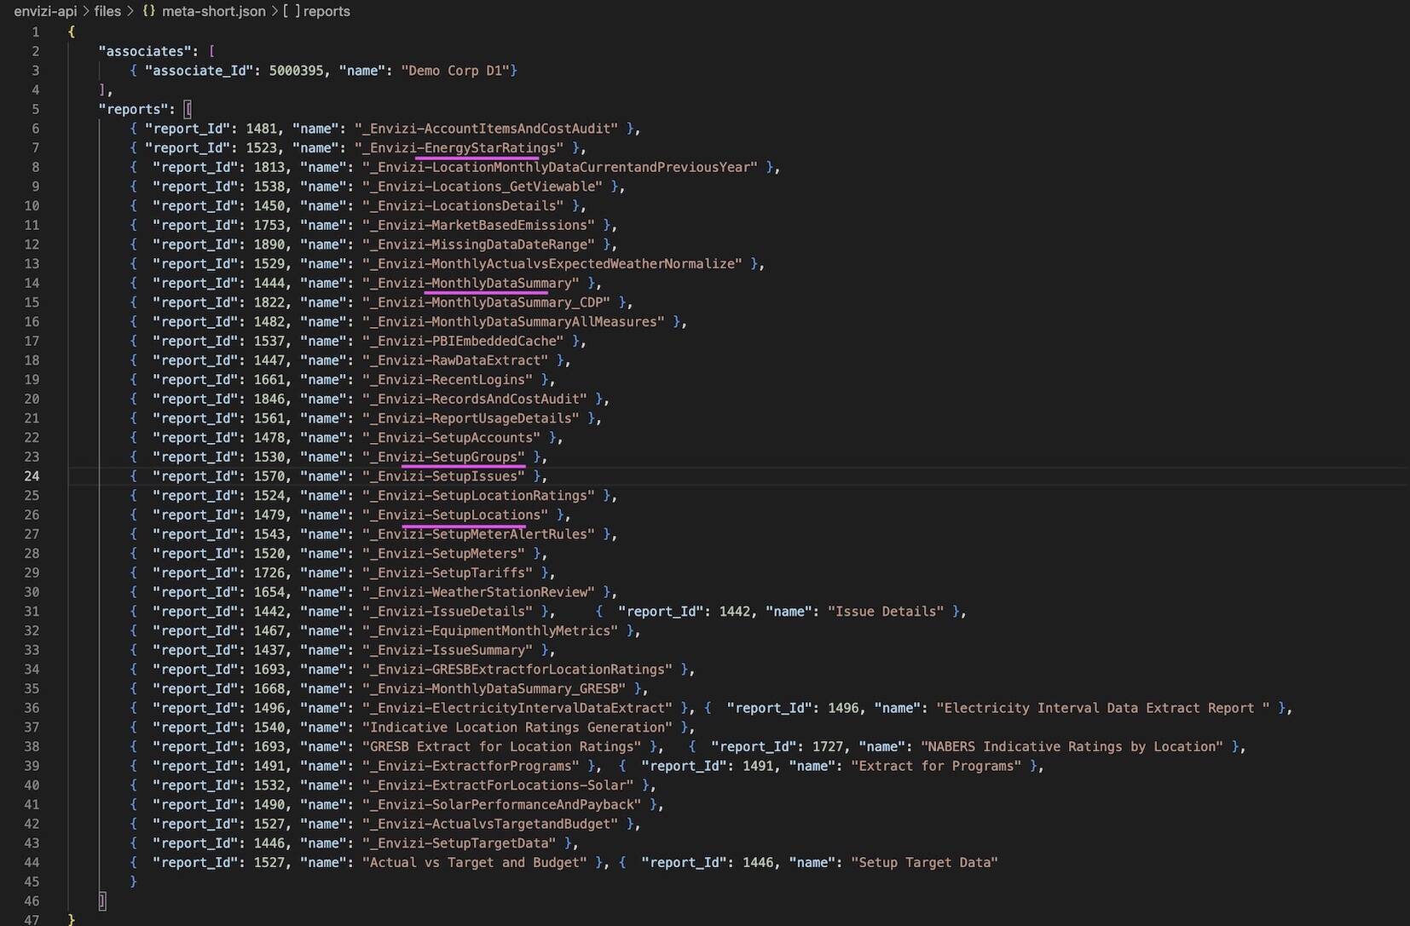Image resolution: width=1410 pixels, height=926 pixels.
Task: Click "_Envizi-MissingDataDateRange" string
Action: (x=478, y=244)
